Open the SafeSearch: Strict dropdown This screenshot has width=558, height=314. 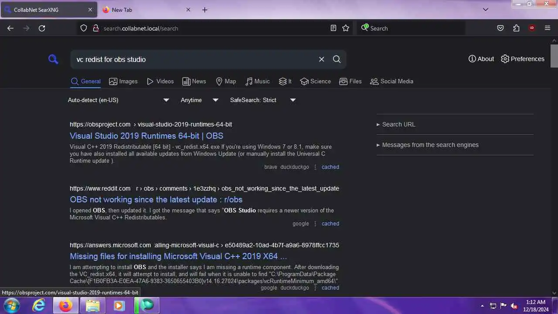263,100
